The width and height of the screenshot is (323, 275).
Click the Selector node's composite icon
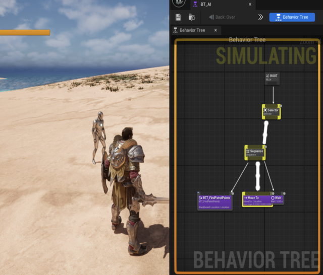(265, 110)
